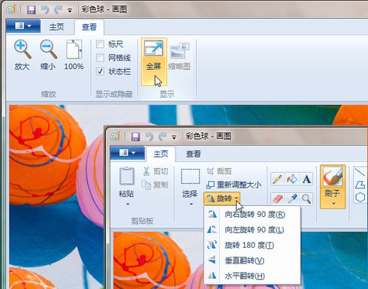Enable the 标尺 ruler checkbox
This screenshot has height=289, width=368.
(x=100, y=44)
